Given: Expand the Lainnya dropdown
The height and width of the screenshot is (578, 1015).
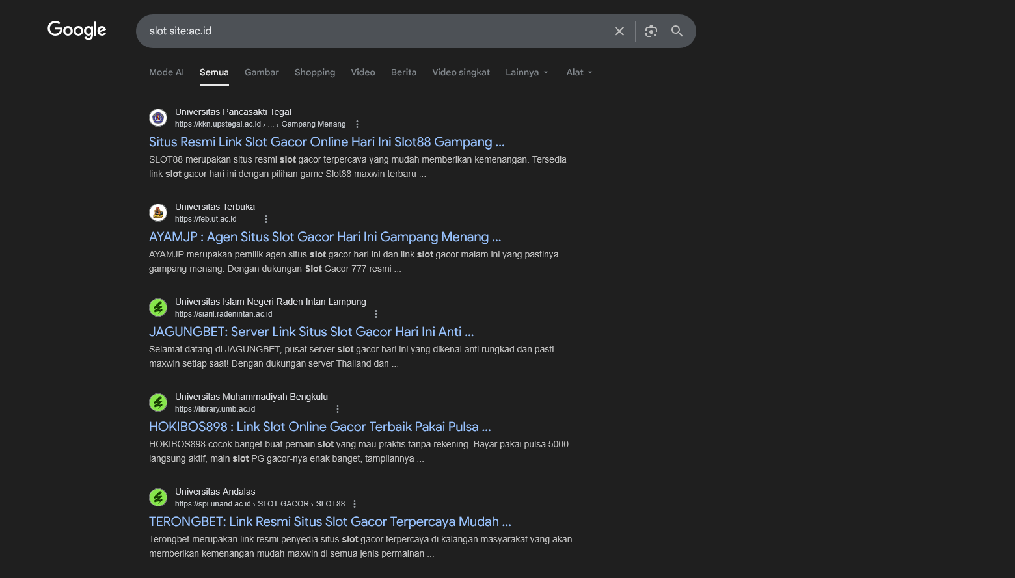Looking at the screenshot, I should [x=526, y=72].
